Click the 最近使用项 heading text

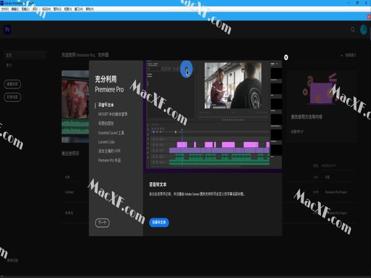(70, 153)
